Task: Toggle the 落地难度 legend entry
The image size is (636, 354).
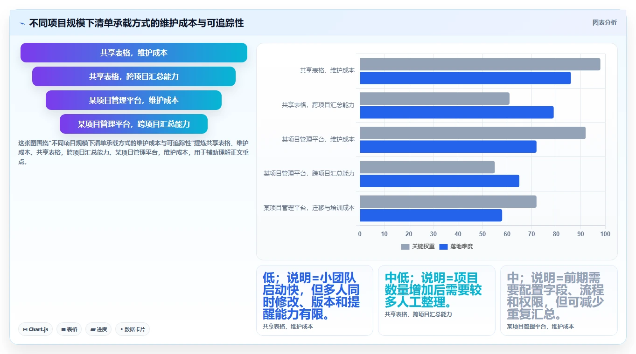Action: 456,246
